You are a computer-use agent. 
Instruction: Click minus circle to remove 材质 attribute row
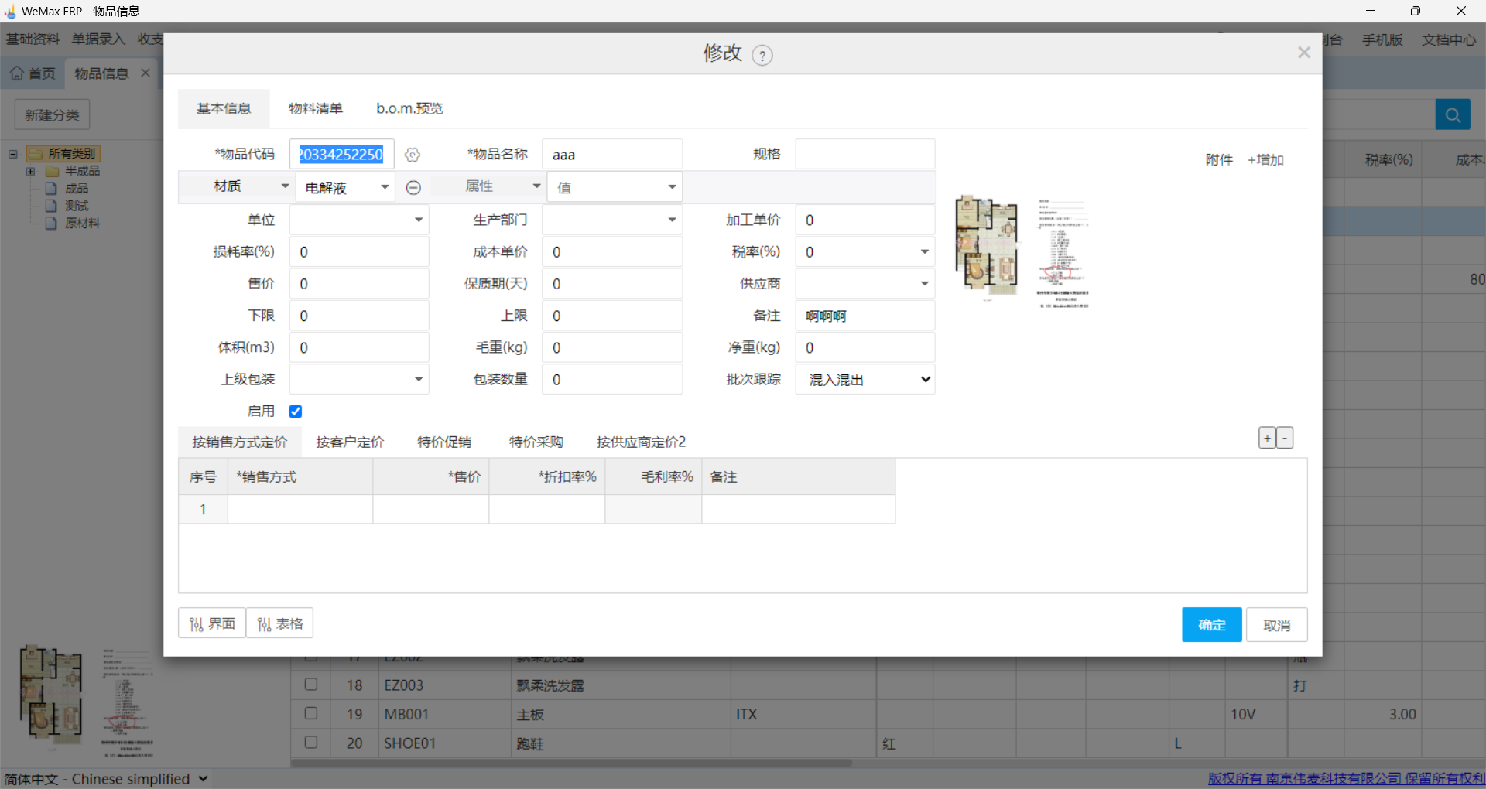click(413, 187)
